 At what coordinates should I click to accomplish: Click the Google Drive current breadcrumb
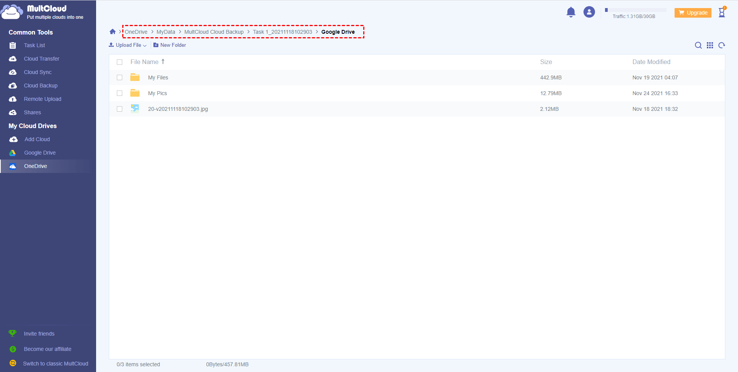coord(338,32)
